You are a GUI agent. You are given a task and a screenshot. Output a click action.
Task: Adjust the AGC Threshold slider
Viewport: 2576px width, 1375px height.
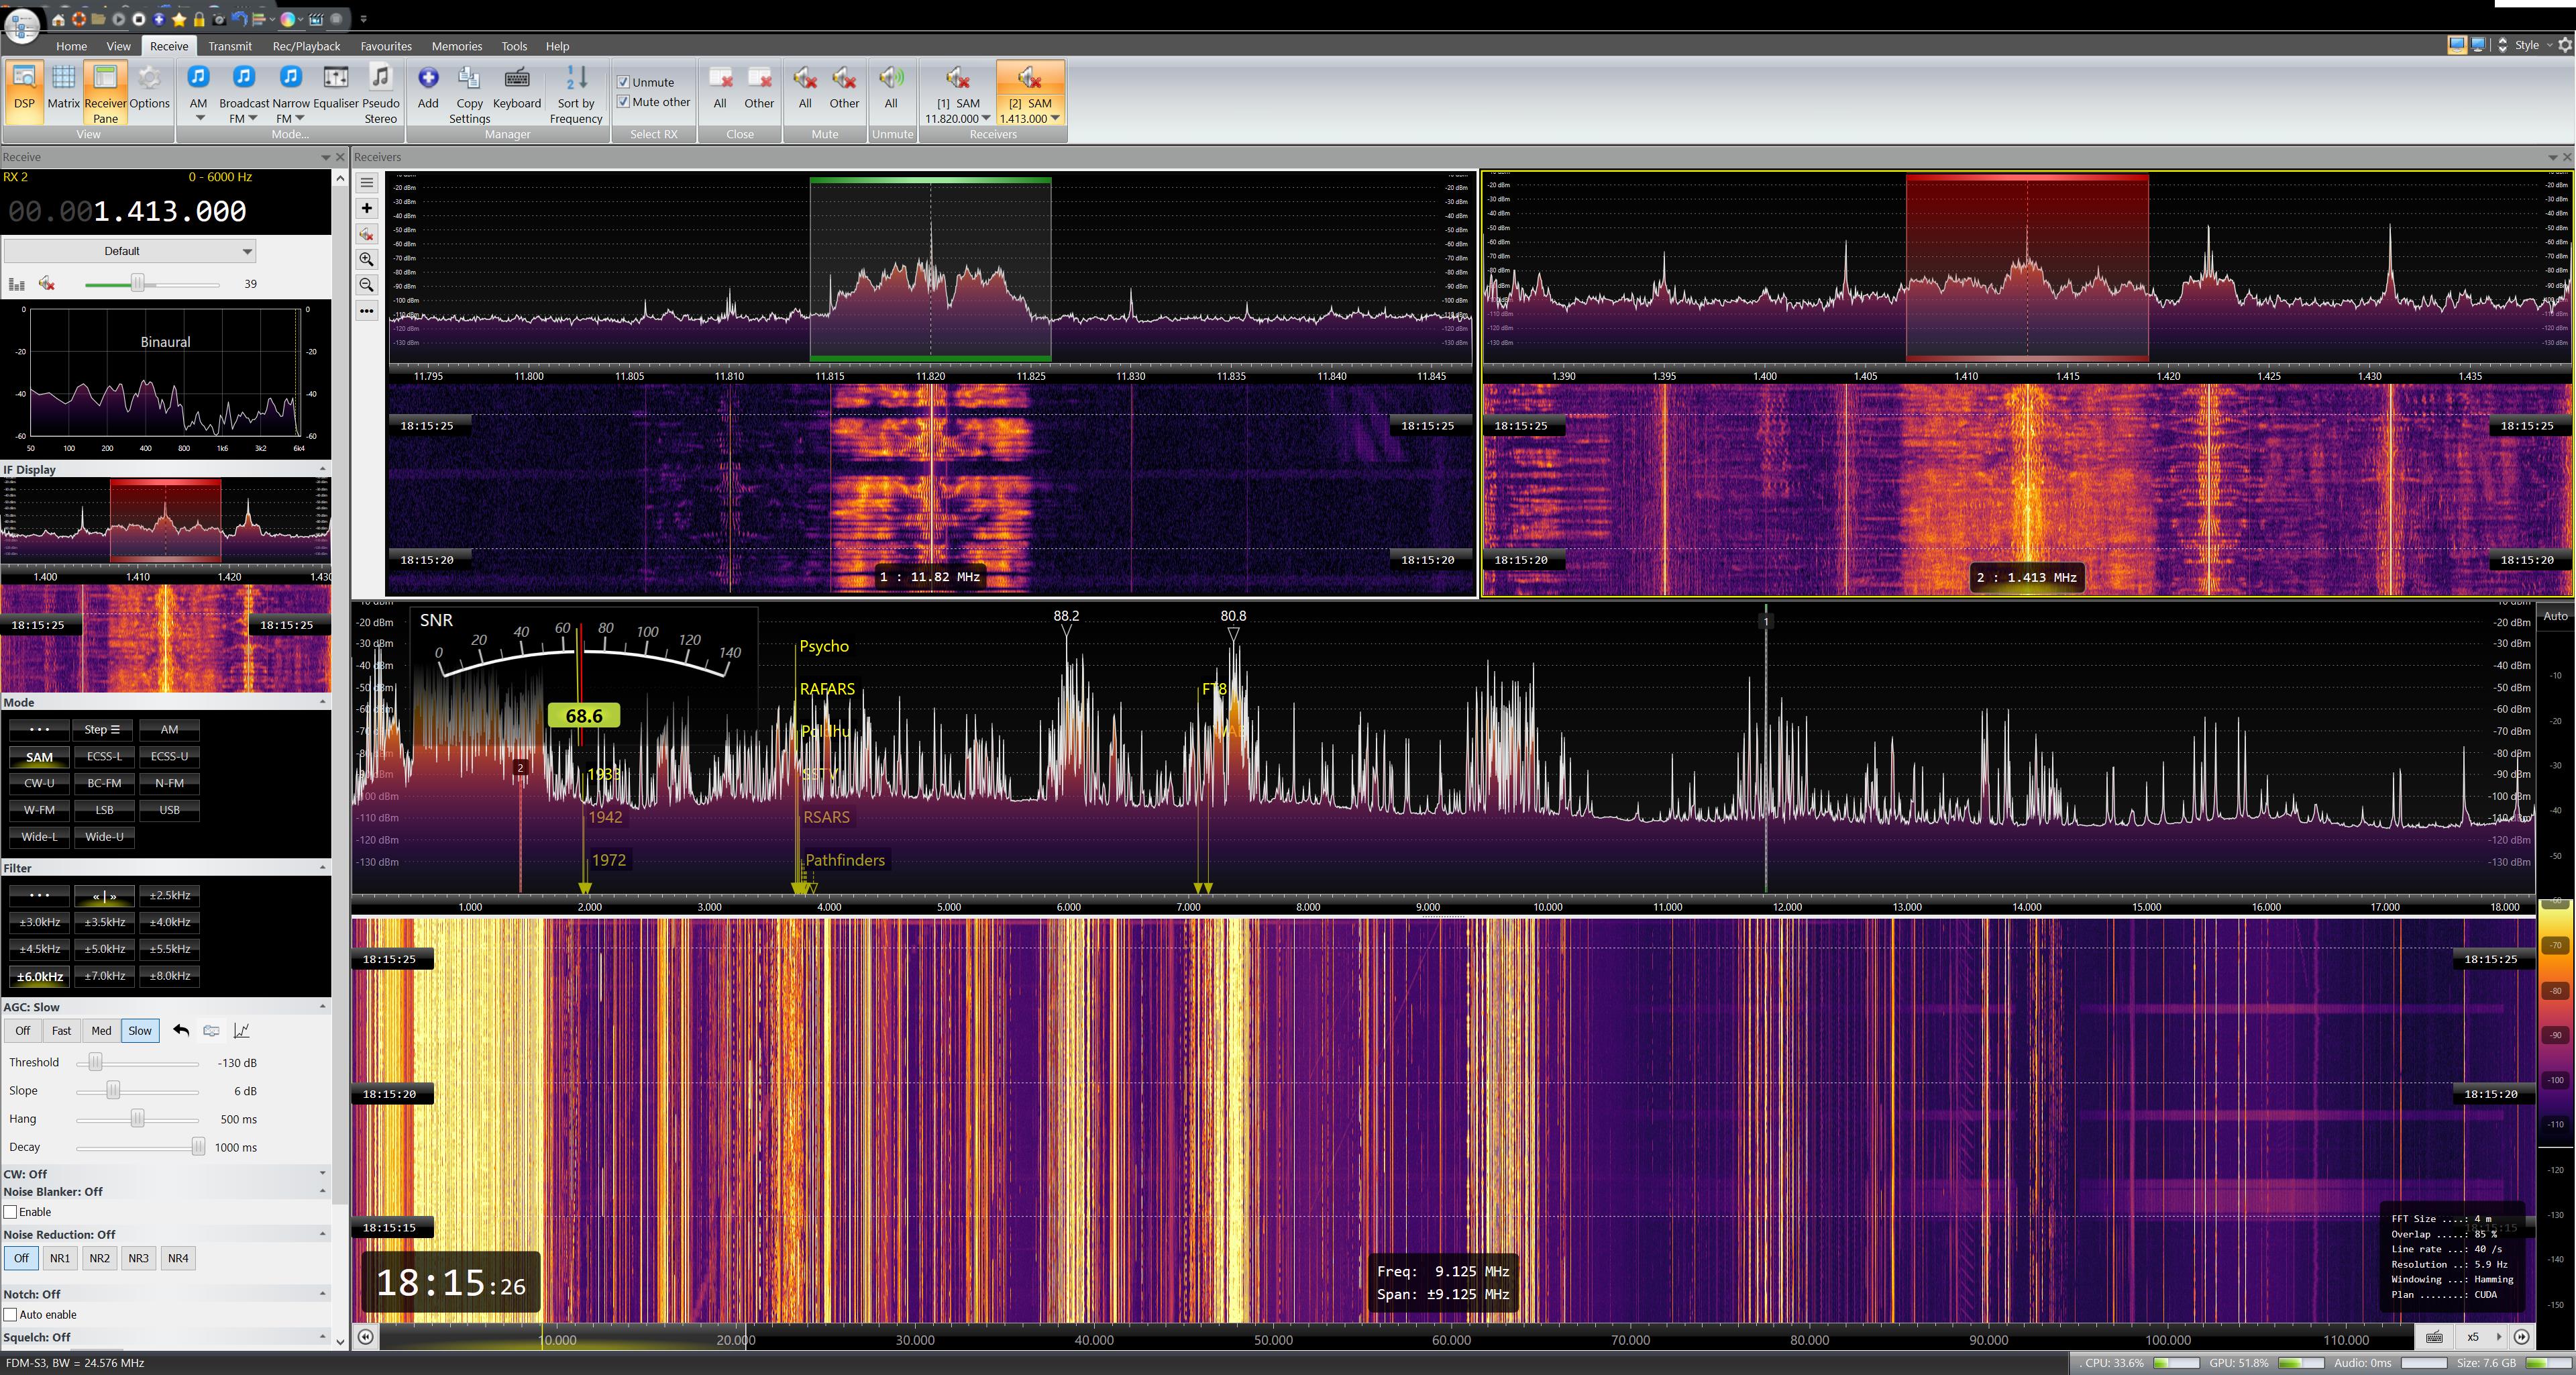click(x=96, y=1062)
